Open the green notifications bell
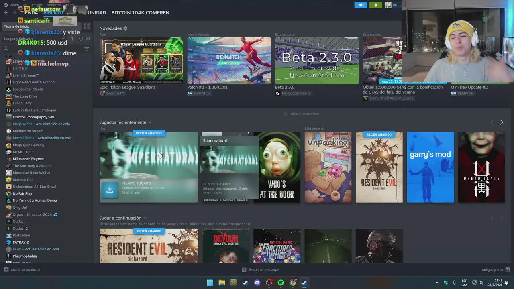The height and width of the screenshot is (289, 514). pyautogui.click(x=376, y=5)
